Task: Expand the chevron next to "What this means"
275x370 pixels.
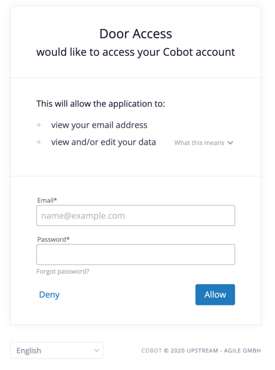Action: pyautogui.click(x=230, y=143)
